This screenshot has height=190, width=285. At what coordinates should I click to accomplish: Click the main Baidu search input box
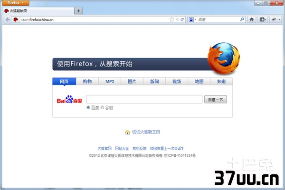(144, 99)
